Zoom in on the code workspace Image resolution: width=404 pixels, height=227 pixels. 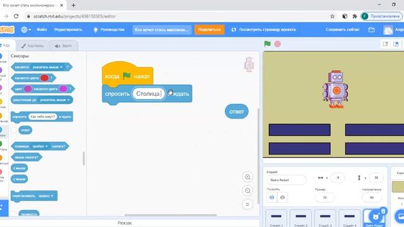247,177
